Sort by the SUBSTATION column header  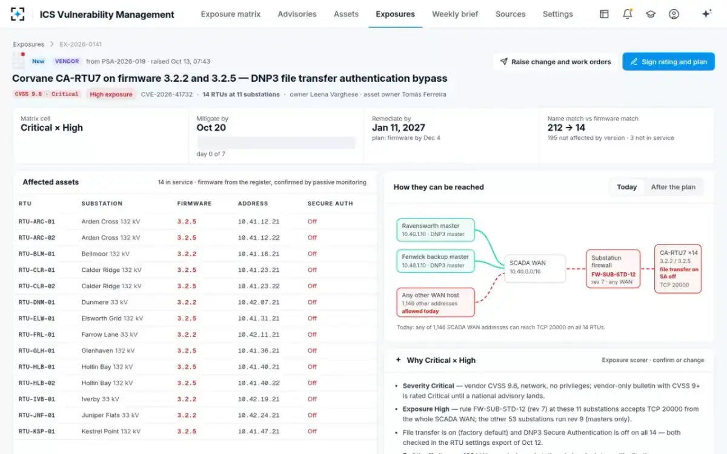[x=102, y=203]
